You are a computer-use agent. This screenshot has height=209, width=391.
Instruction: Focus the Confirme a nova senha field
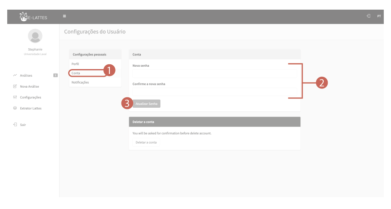click(x=214, y=92)
